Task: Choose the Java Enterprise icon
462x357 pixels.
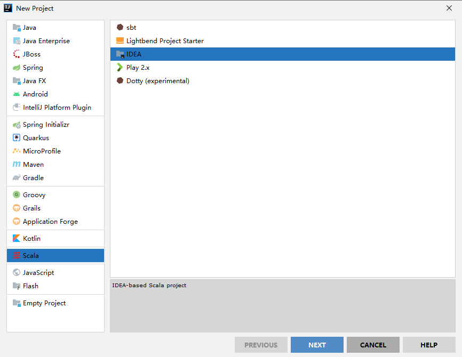Action: click(17, 41)
